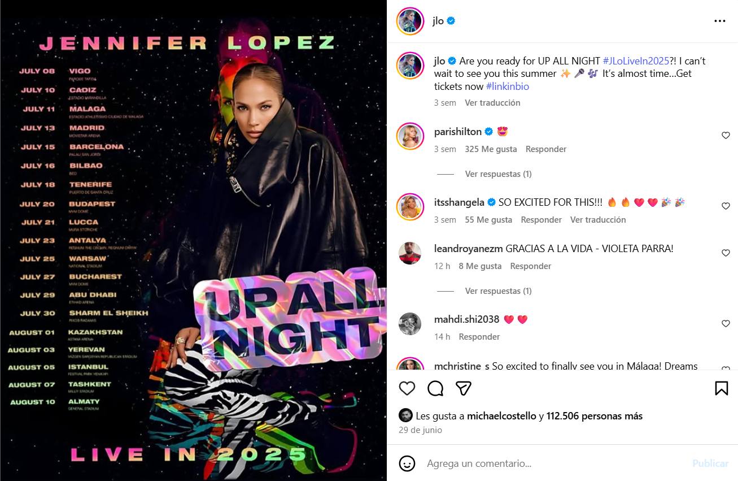Click the Publicar button
Viewport: 738px width, 481px height.
coord(710,463)
